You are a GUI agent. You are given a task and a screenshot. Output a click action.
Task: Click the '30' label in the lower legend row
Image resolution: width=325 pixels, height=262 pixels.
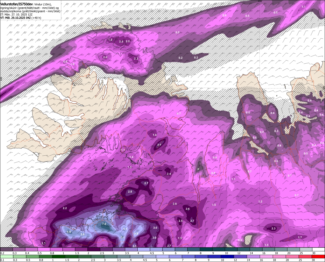(x=314, y=260)
